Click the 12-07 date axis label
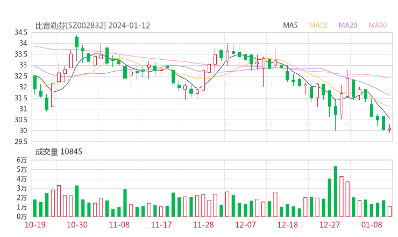This screenshot has height=237, width=398. click(x=245, y=225)
